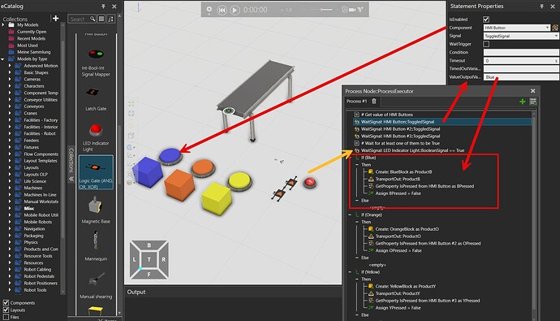Select the Logic Gate (AND, OR, XOR) component

pyautogui.click(x=96, y=172)
